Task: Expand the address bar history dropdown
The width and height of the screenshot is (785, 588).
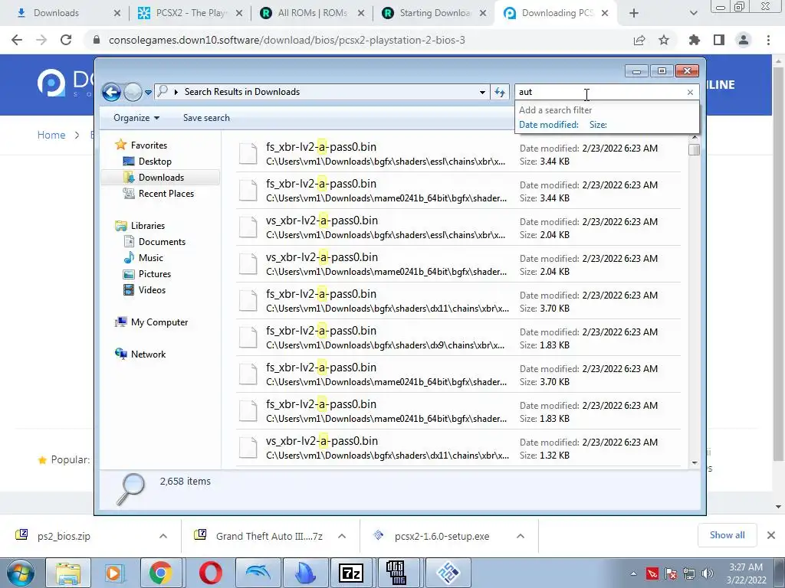Action: (482, 92)
